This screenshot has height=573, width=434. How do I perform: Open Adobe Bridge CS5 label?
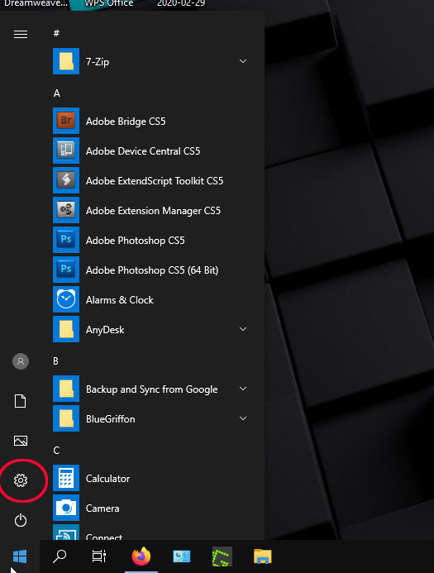126,122
